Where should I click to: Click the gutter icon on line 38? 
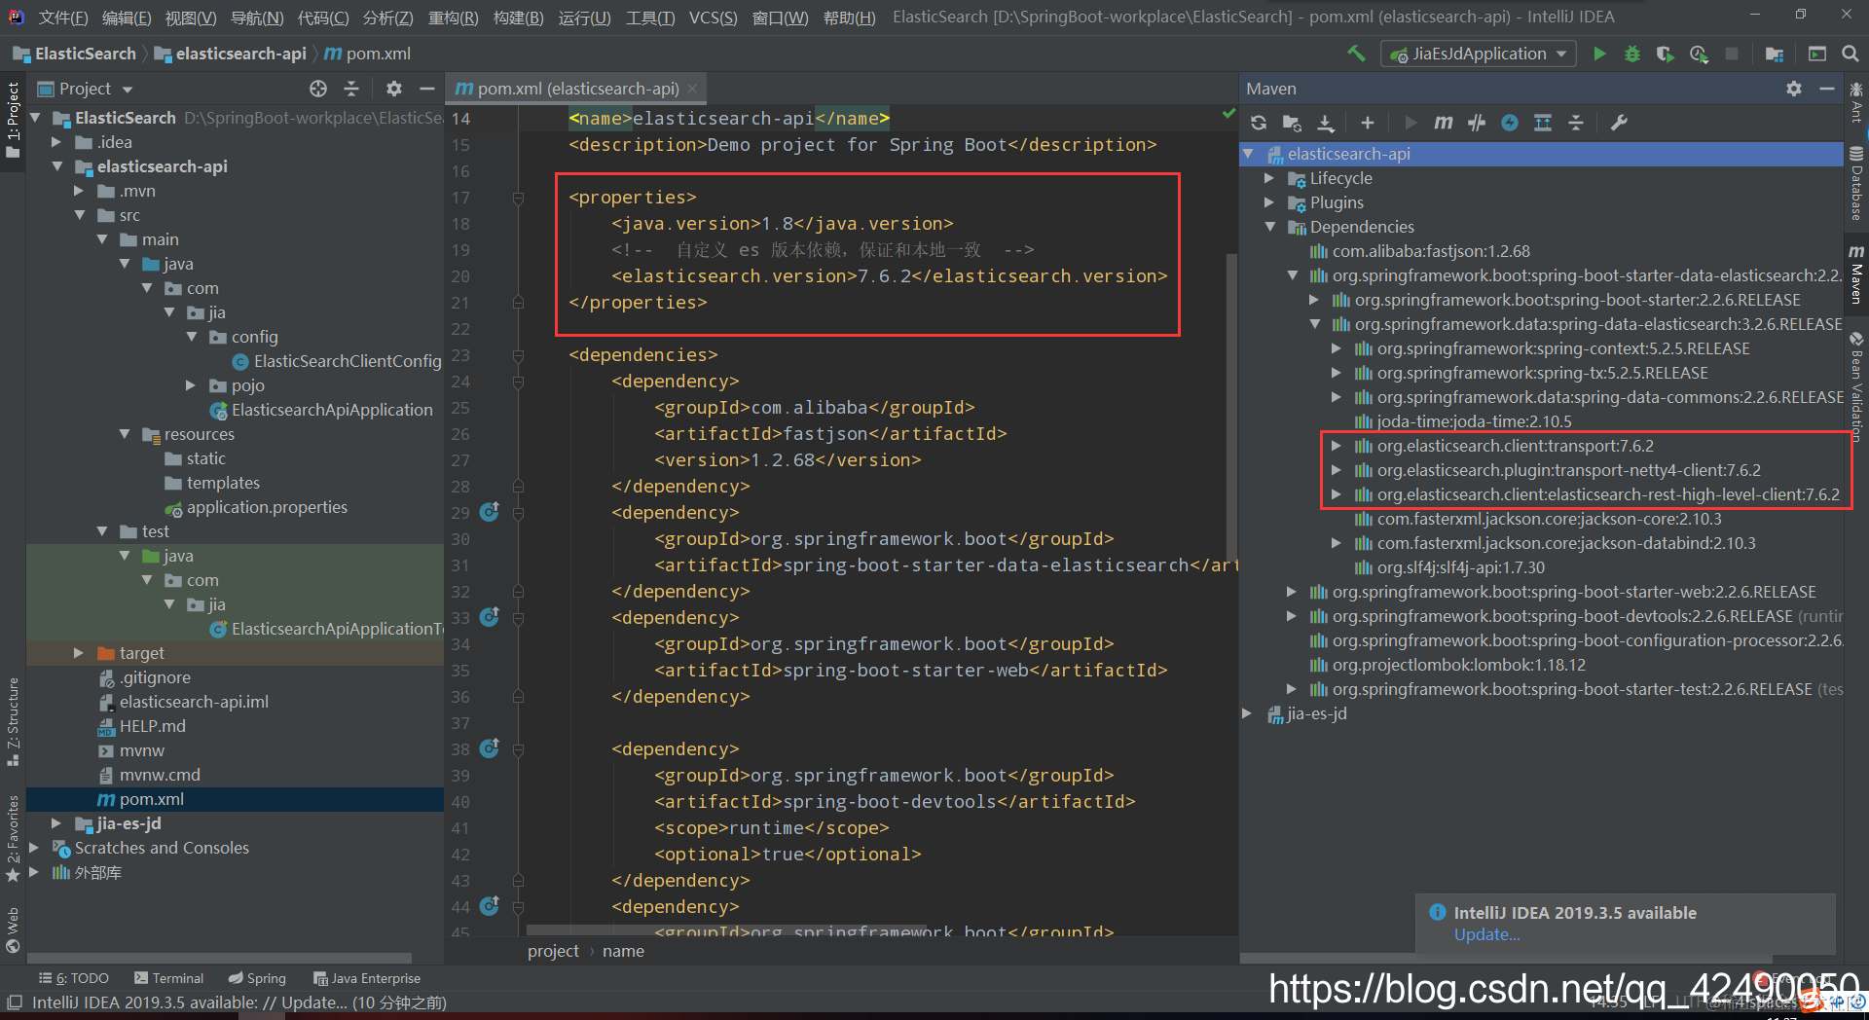tap(490, 748)
